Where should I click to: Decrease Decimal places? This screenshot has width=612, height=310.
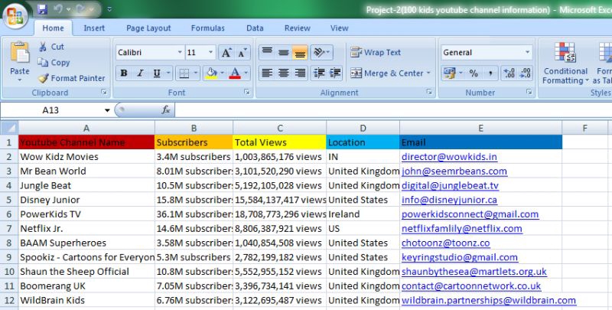click(525, 73)
